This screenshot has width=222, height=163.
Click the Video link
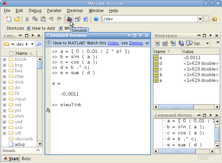coord(113,43)
